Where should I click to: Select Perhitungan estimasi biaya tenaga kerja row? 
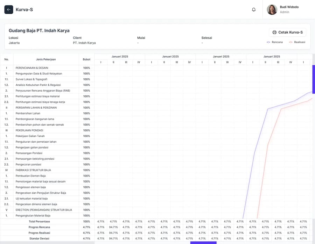point(47,102)
